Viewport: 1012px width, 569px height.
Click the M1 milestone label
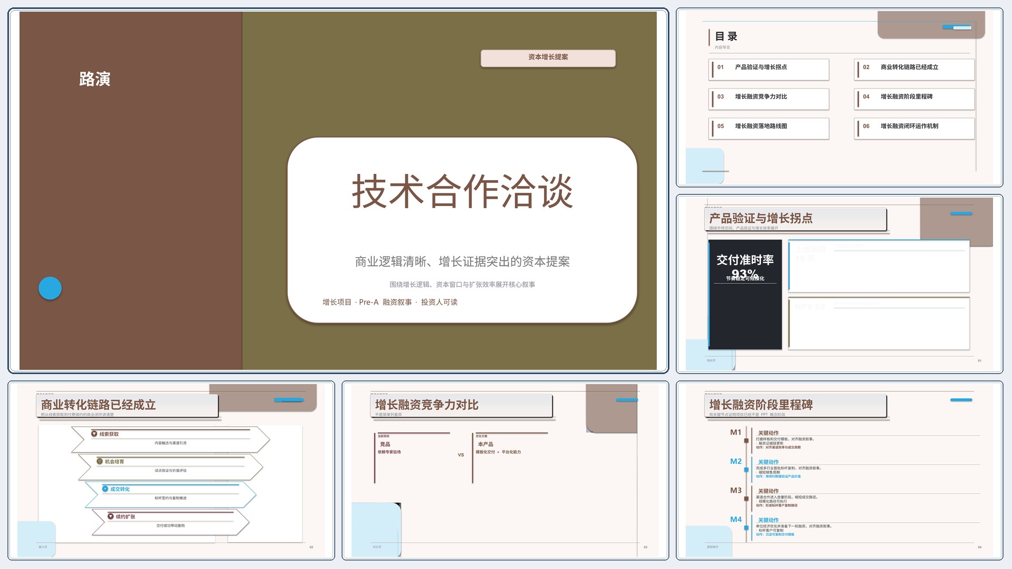pyautogui.click(x=736, y=432)
